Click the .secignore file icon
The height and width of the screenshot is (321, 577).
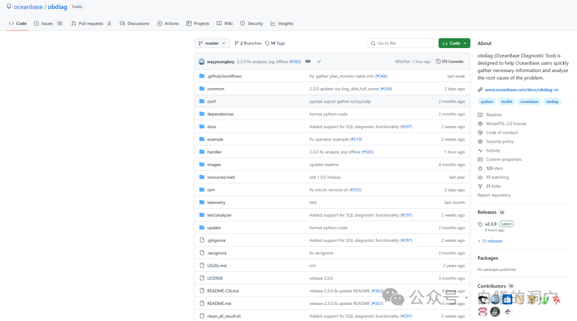[x=201, y=253]
